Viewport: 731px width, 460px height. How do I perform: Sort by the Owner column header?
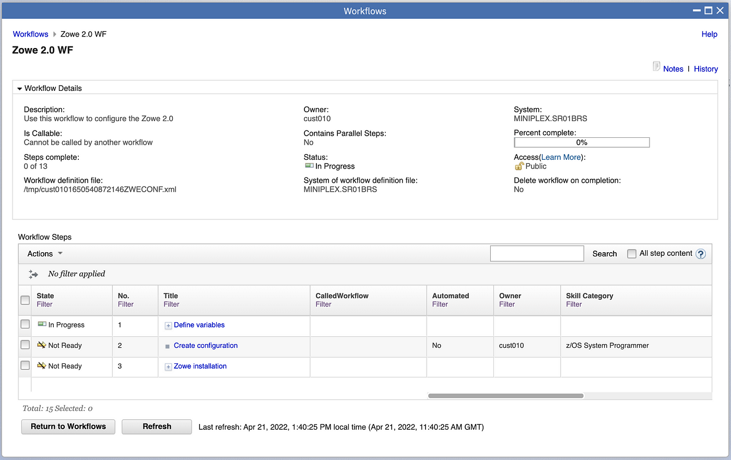[510, 296]
